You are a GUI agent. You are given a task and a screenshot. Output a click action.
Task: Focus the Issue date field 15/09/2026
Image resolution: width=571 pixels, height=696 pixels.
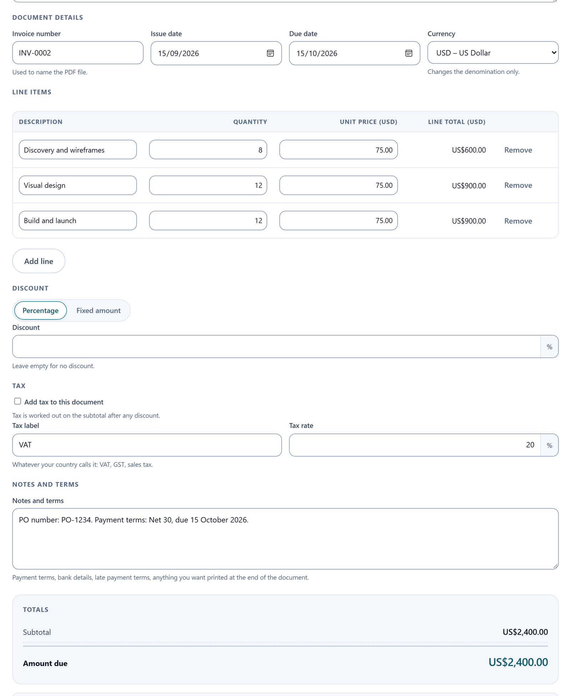216,53
